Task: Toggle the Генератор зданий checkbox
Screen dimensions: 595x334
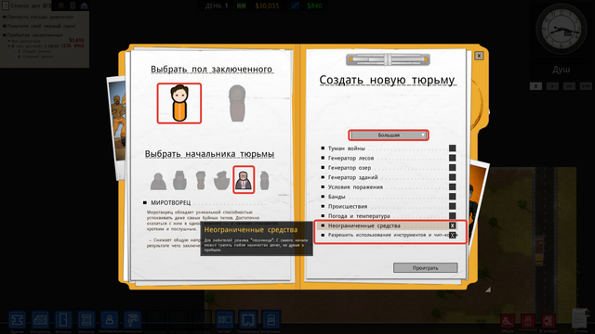Action: pos(453,177)
